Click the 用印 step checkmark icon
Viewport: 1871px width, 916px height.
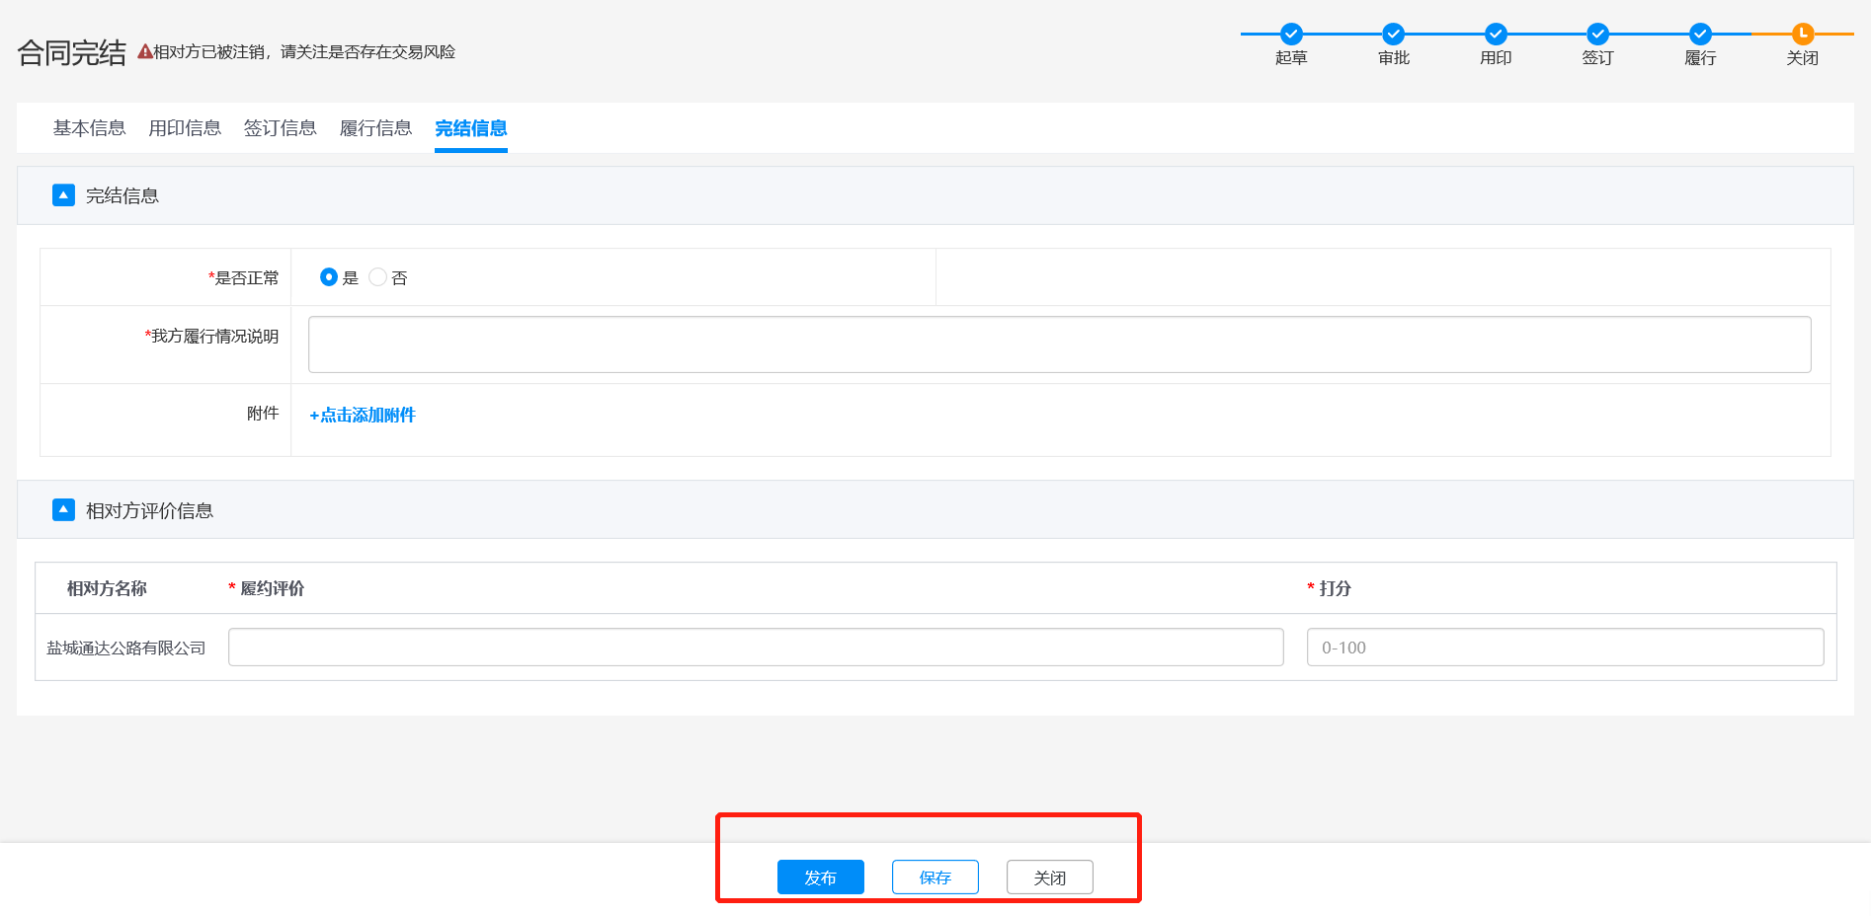pos(1496,34)
